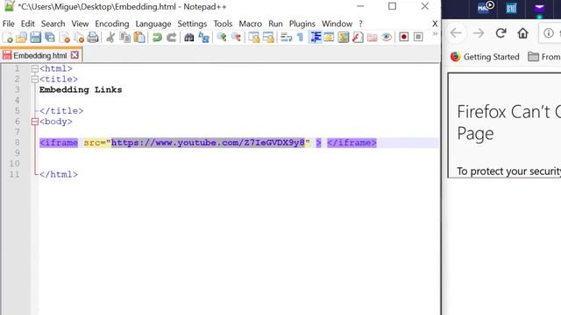The image size is (561, 315).
Task: Click the Close document toolbar icon
Action: tap(65, 37)
